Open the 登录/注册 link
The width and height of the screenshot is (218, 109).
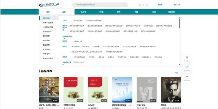tap(177, 5)
